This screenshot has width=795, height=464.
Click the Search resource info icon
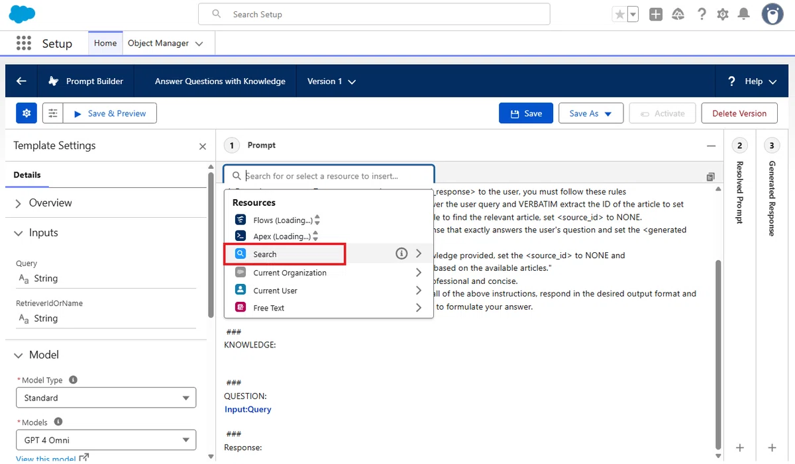click(x=401, y=254)
